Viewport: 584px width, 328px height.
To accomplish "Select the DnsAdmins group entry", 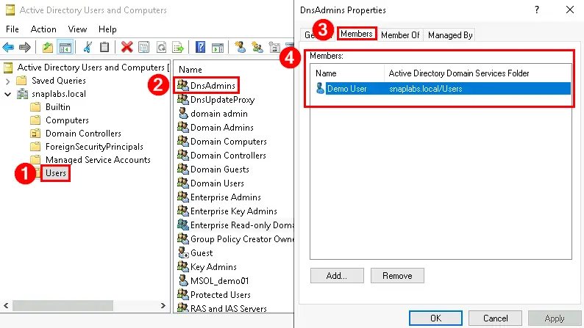I will click(213, 85).
